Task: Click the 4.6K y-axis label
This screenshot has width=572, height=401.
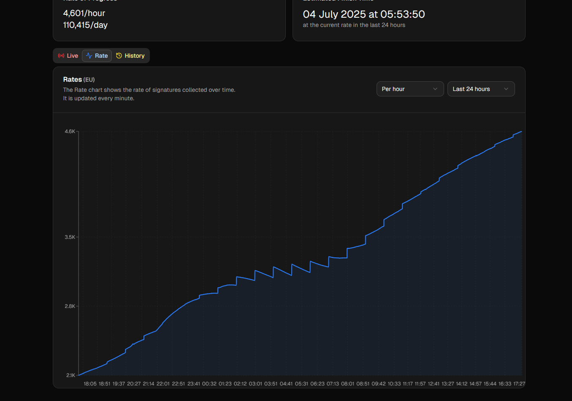Action: click(70, 131)
